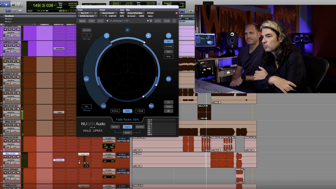Open plugin automation enable window icon

pyautogui.click(x=122, y=13)
